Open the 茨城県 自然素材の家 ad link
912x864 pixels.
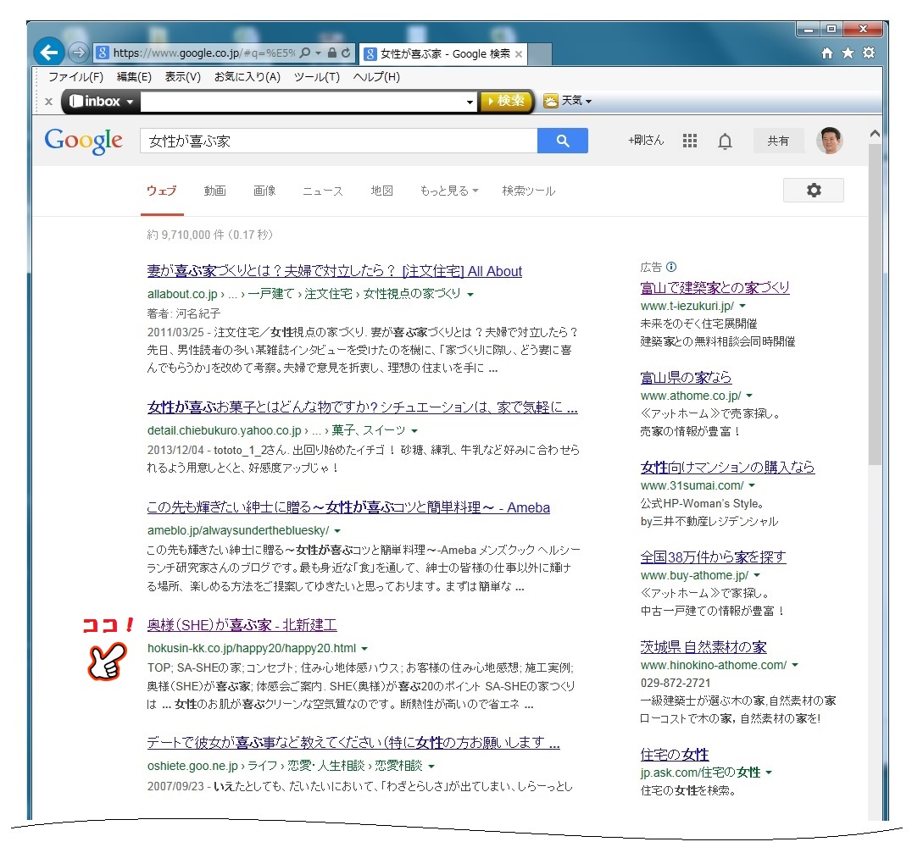(703, 646)
